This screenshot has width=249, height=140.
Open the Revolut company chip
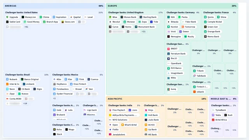coord(114,22)
